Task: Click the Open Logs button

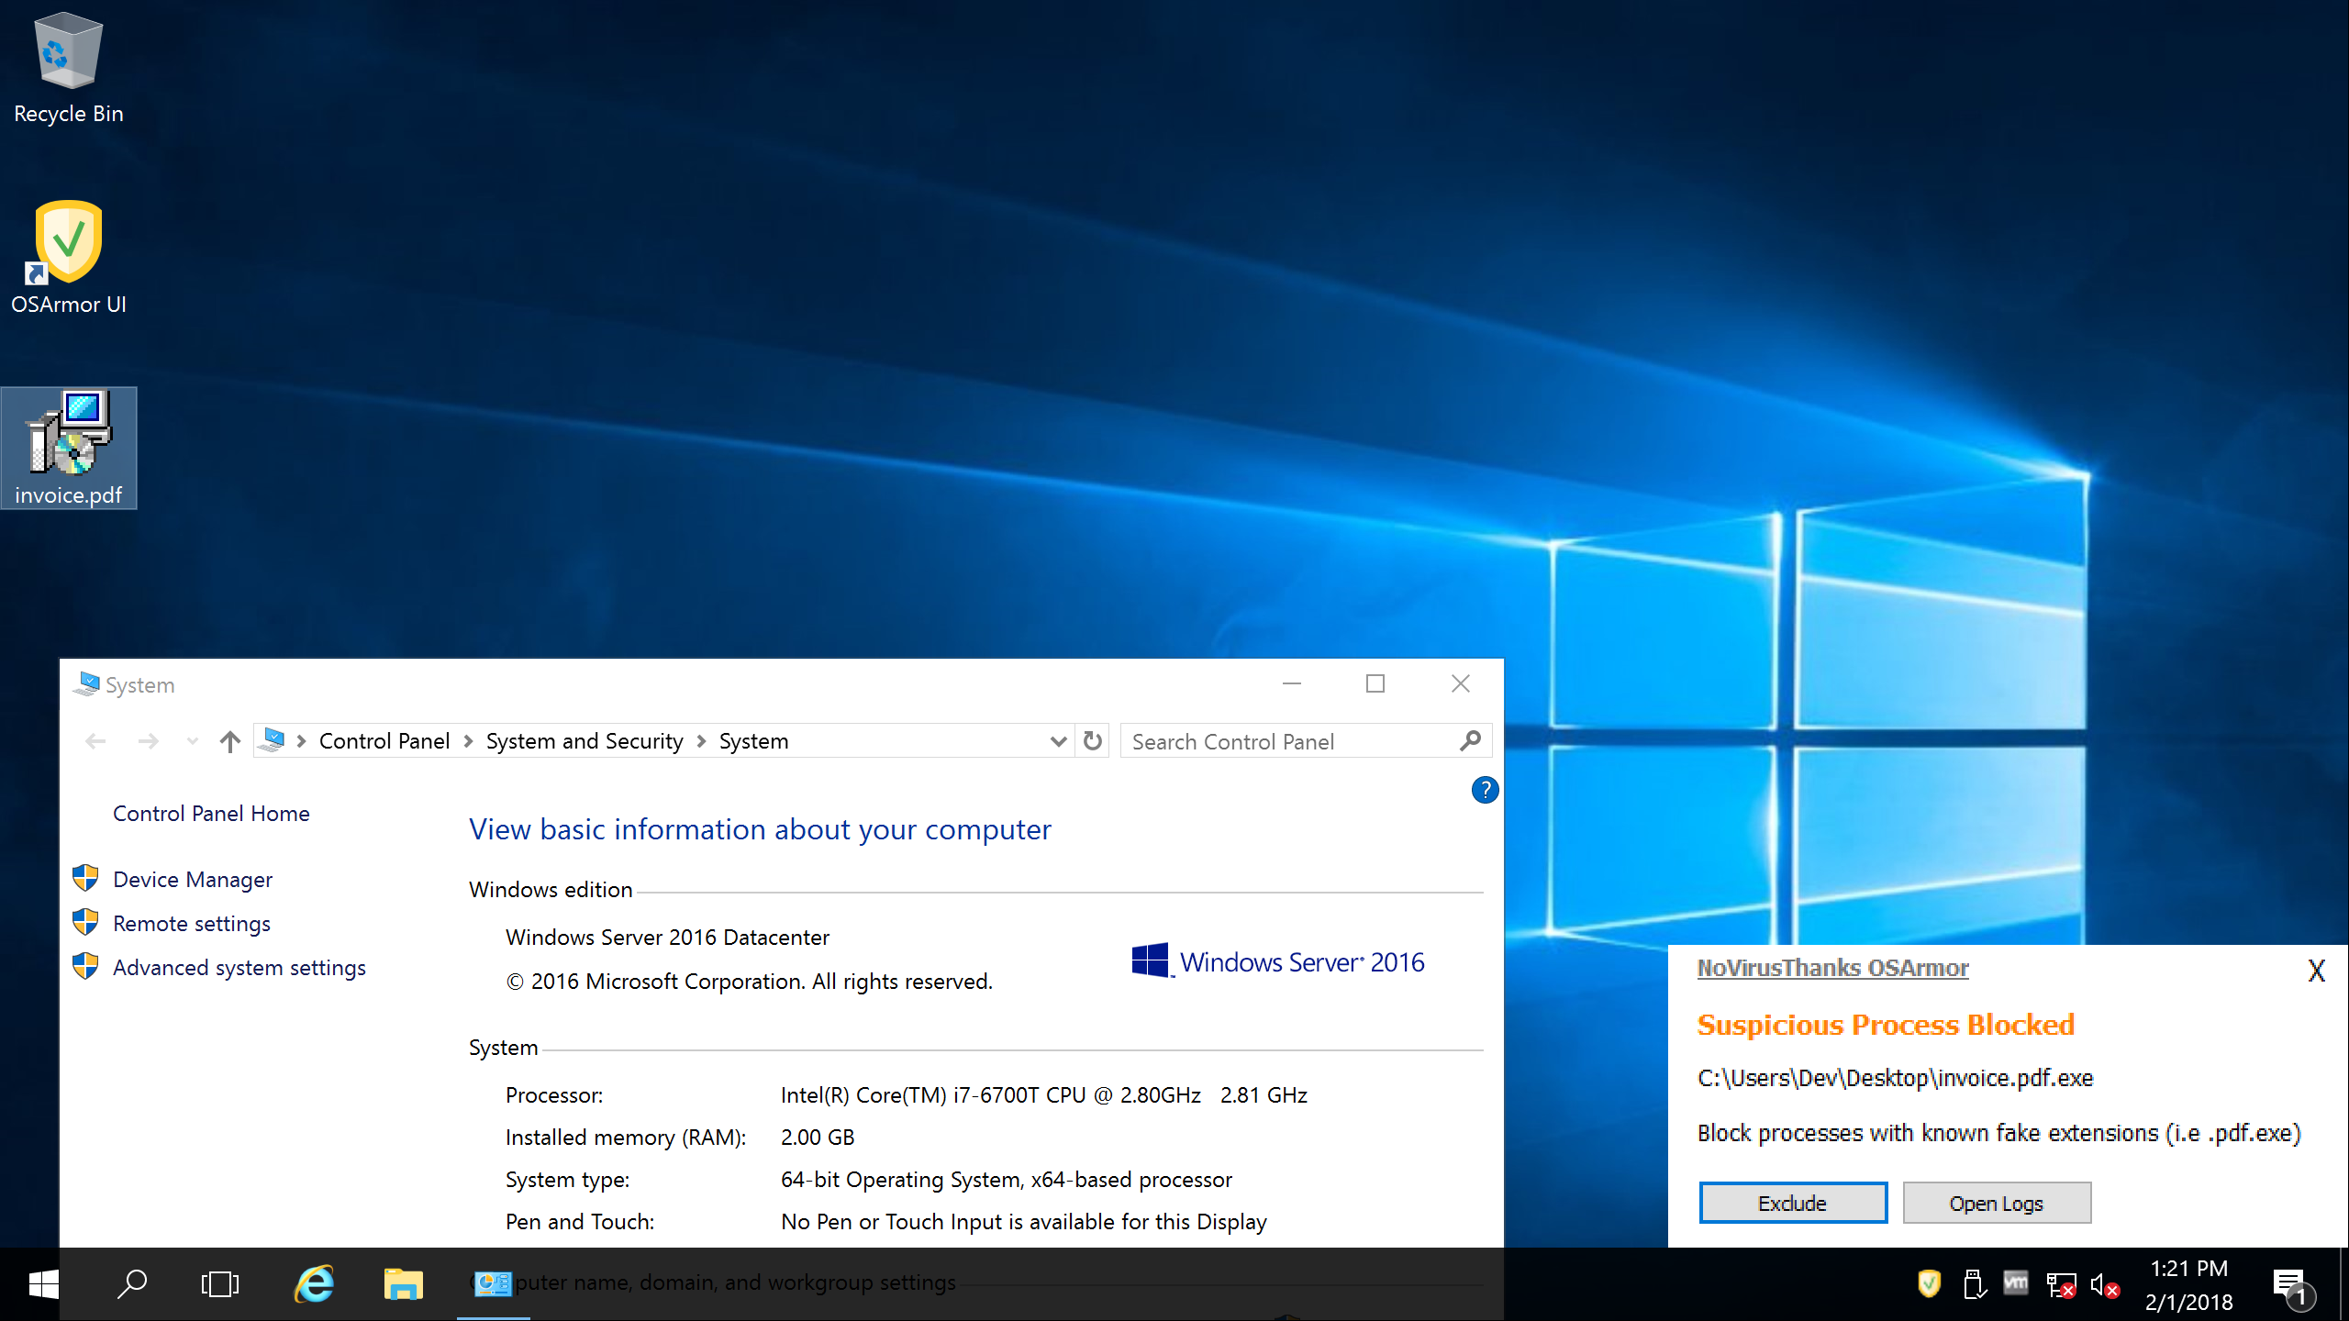Action: [x=1996, y=1203]
